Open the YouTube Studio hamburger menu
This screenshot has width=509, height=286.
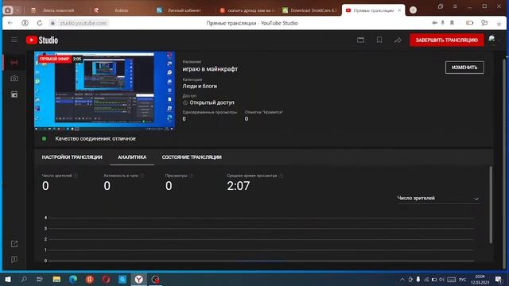coord(14,40)
